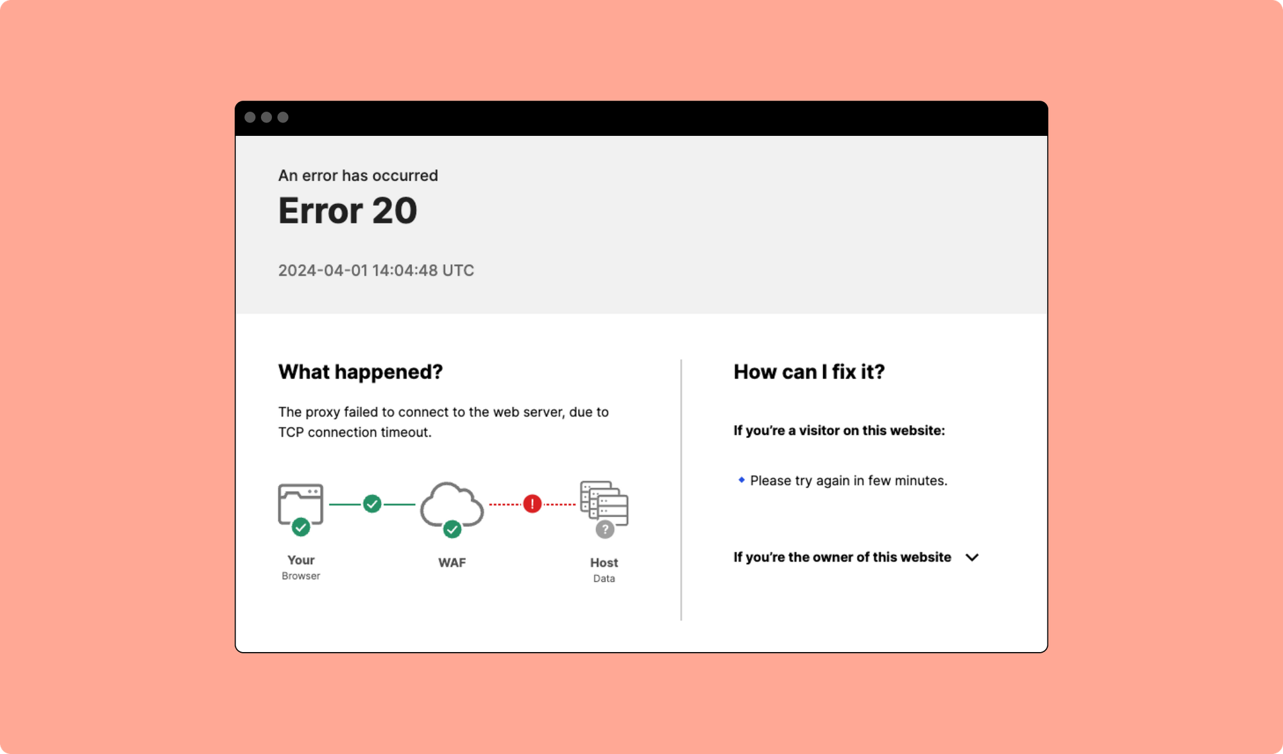Image resolution: width=1283 pixels, height=754 pixels.
Task: Click green checkmark between browser and WAF
Action: [x=372, y=504]
